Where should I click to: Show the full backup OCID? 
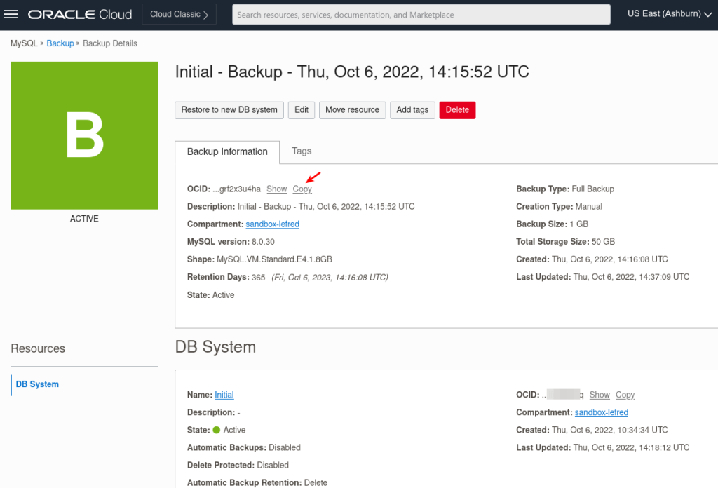click(276, 189)
